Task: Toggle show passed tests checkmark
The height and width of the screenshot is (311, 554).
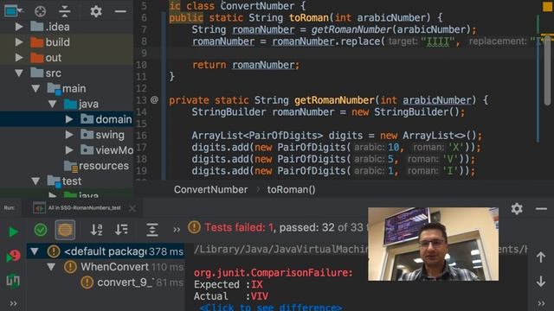Action: tap(41, 230)
